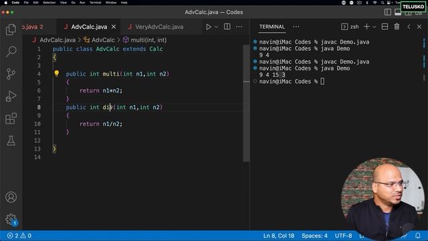Select the TERMINAL panel tab

pyautogui.click(x=272, y=27)
